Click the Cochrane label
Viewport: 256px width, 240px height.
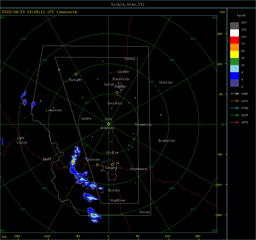point(93,160)
